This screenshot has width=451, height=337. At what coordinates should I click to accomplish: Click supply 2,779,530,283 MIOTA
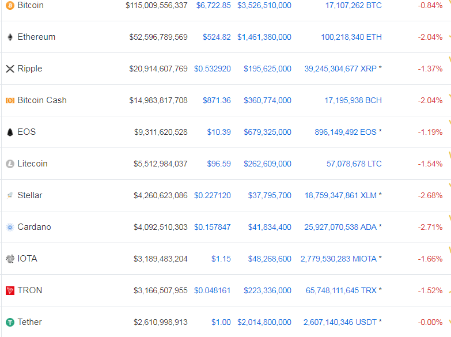point(339,259)
